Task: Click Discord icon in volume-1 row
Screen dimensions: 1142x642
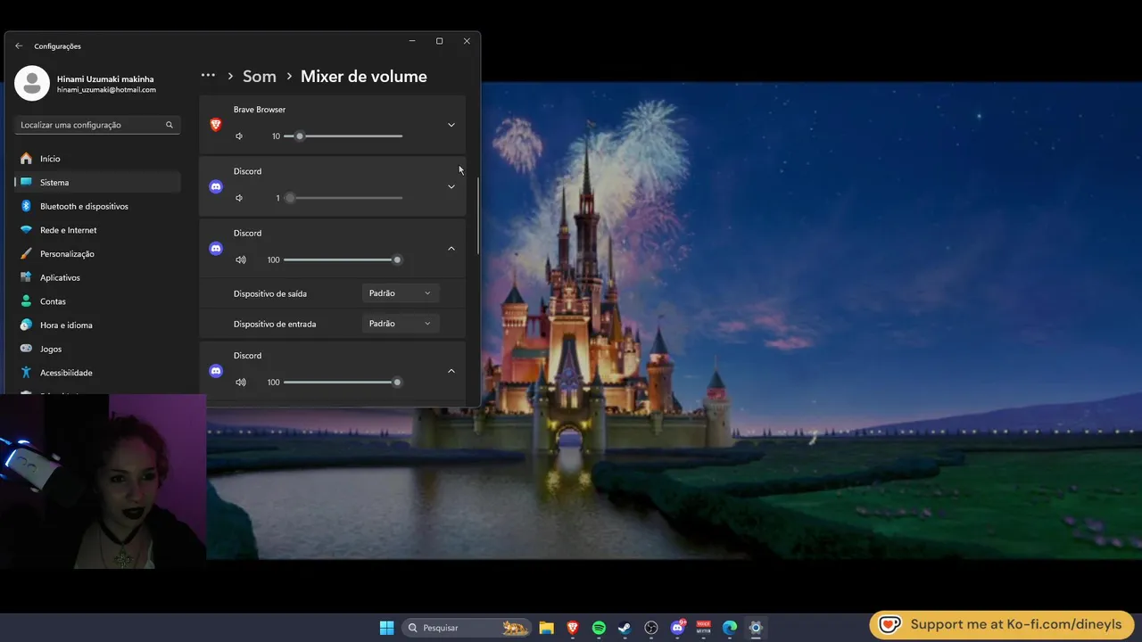Action: click(x=215, y=186)
